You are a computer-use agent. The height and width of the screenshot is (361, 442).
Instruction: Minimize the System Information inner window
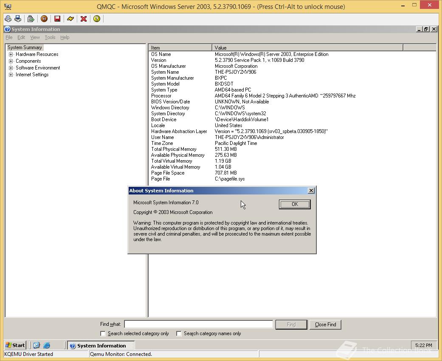[419, 29]
